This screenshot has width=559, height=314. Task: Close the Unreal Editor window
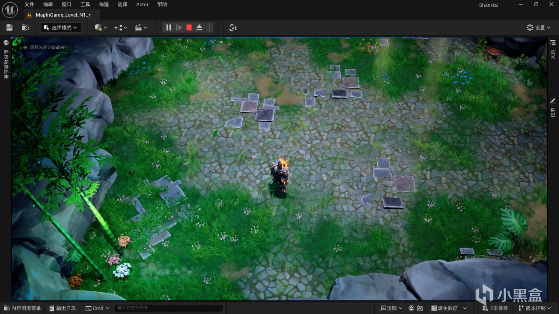(551, 4)
